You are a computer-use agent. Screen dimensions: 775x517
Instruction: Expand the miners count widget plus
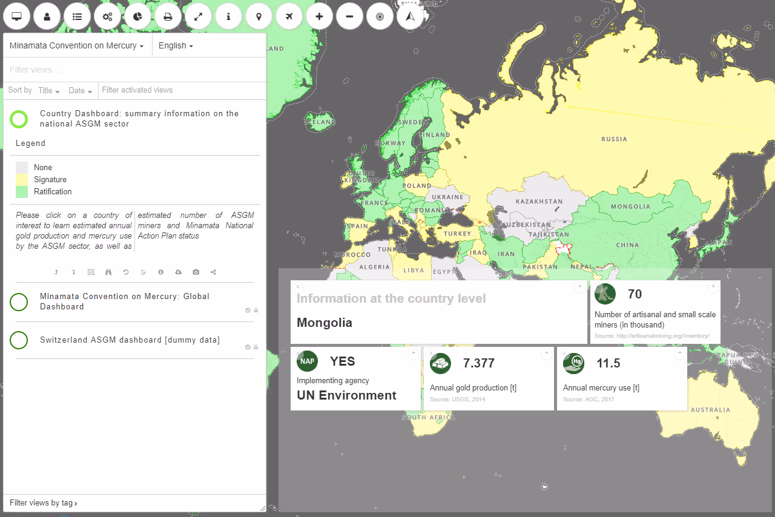click(x=713, y=287)
